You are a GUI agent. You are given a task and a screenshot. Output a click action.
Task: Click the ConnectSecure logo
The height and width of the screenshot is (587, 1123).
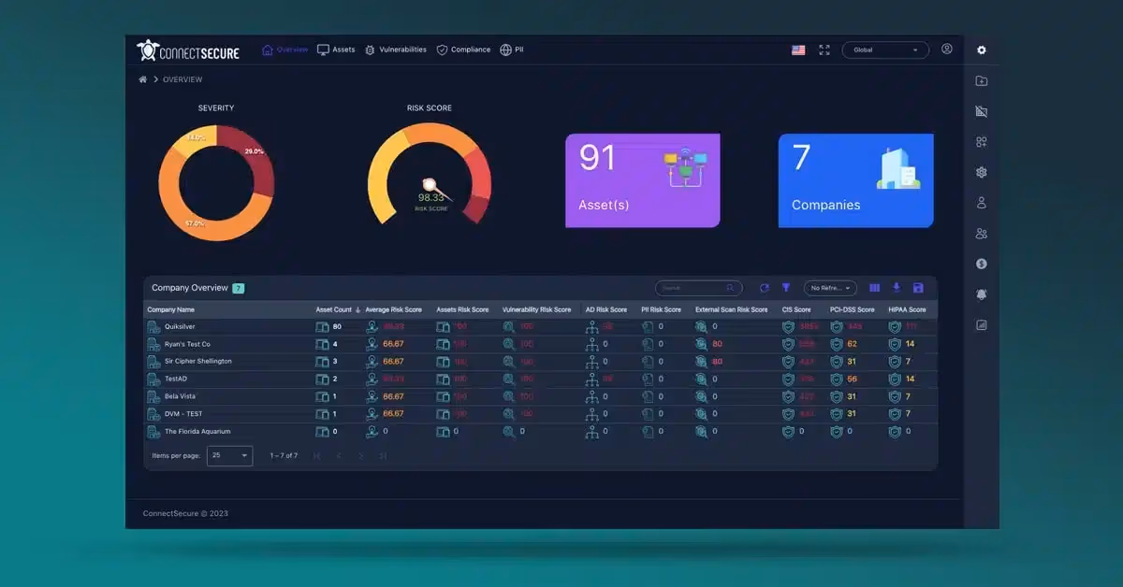tap(188, 50)
